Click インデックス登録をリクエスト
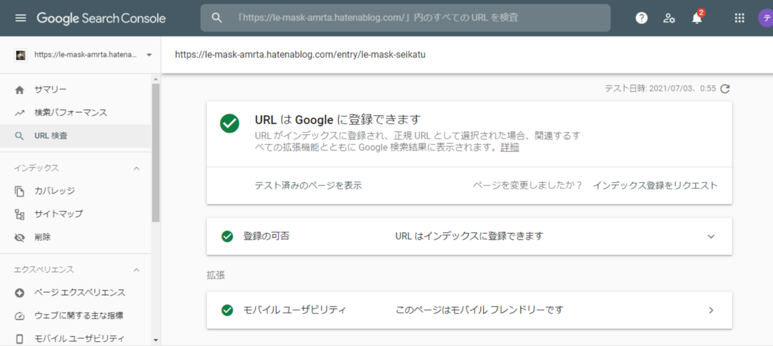 (x=655, y=186)
